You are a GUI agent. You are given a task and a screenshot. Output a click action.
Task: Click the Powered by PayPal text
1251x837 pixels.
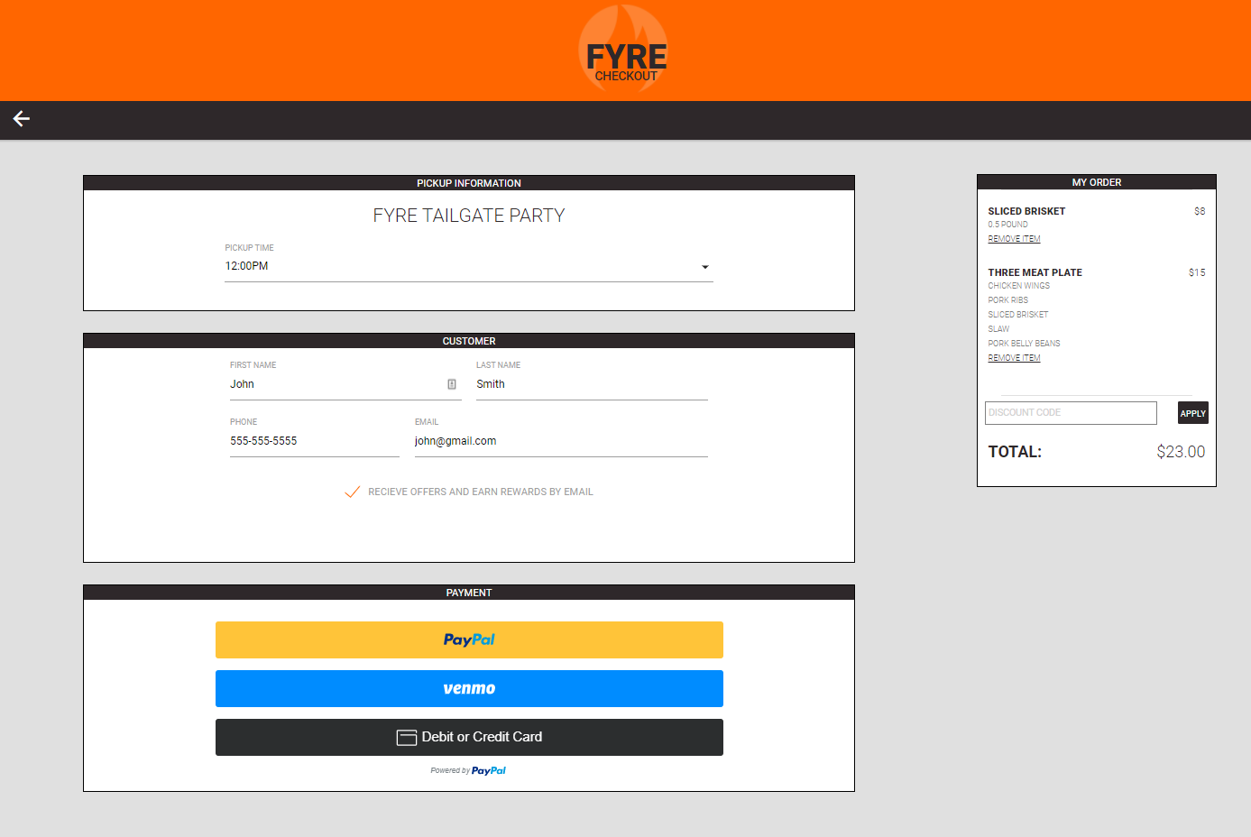[x=468, y=770]
